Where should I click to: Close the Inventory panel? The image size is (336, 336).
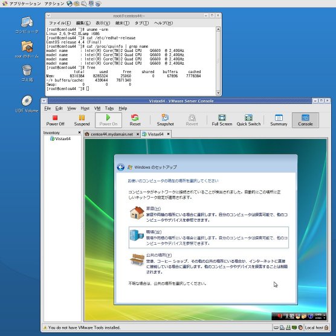click(x=79, y=132)
